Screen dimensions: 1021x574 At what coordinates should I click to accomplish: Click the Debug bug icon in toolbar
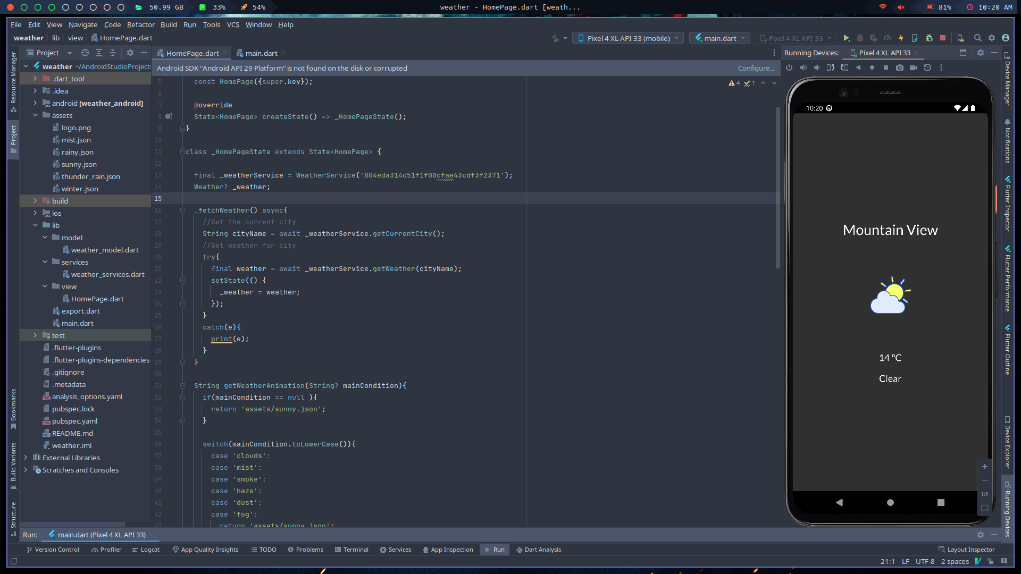coord(859,38)
